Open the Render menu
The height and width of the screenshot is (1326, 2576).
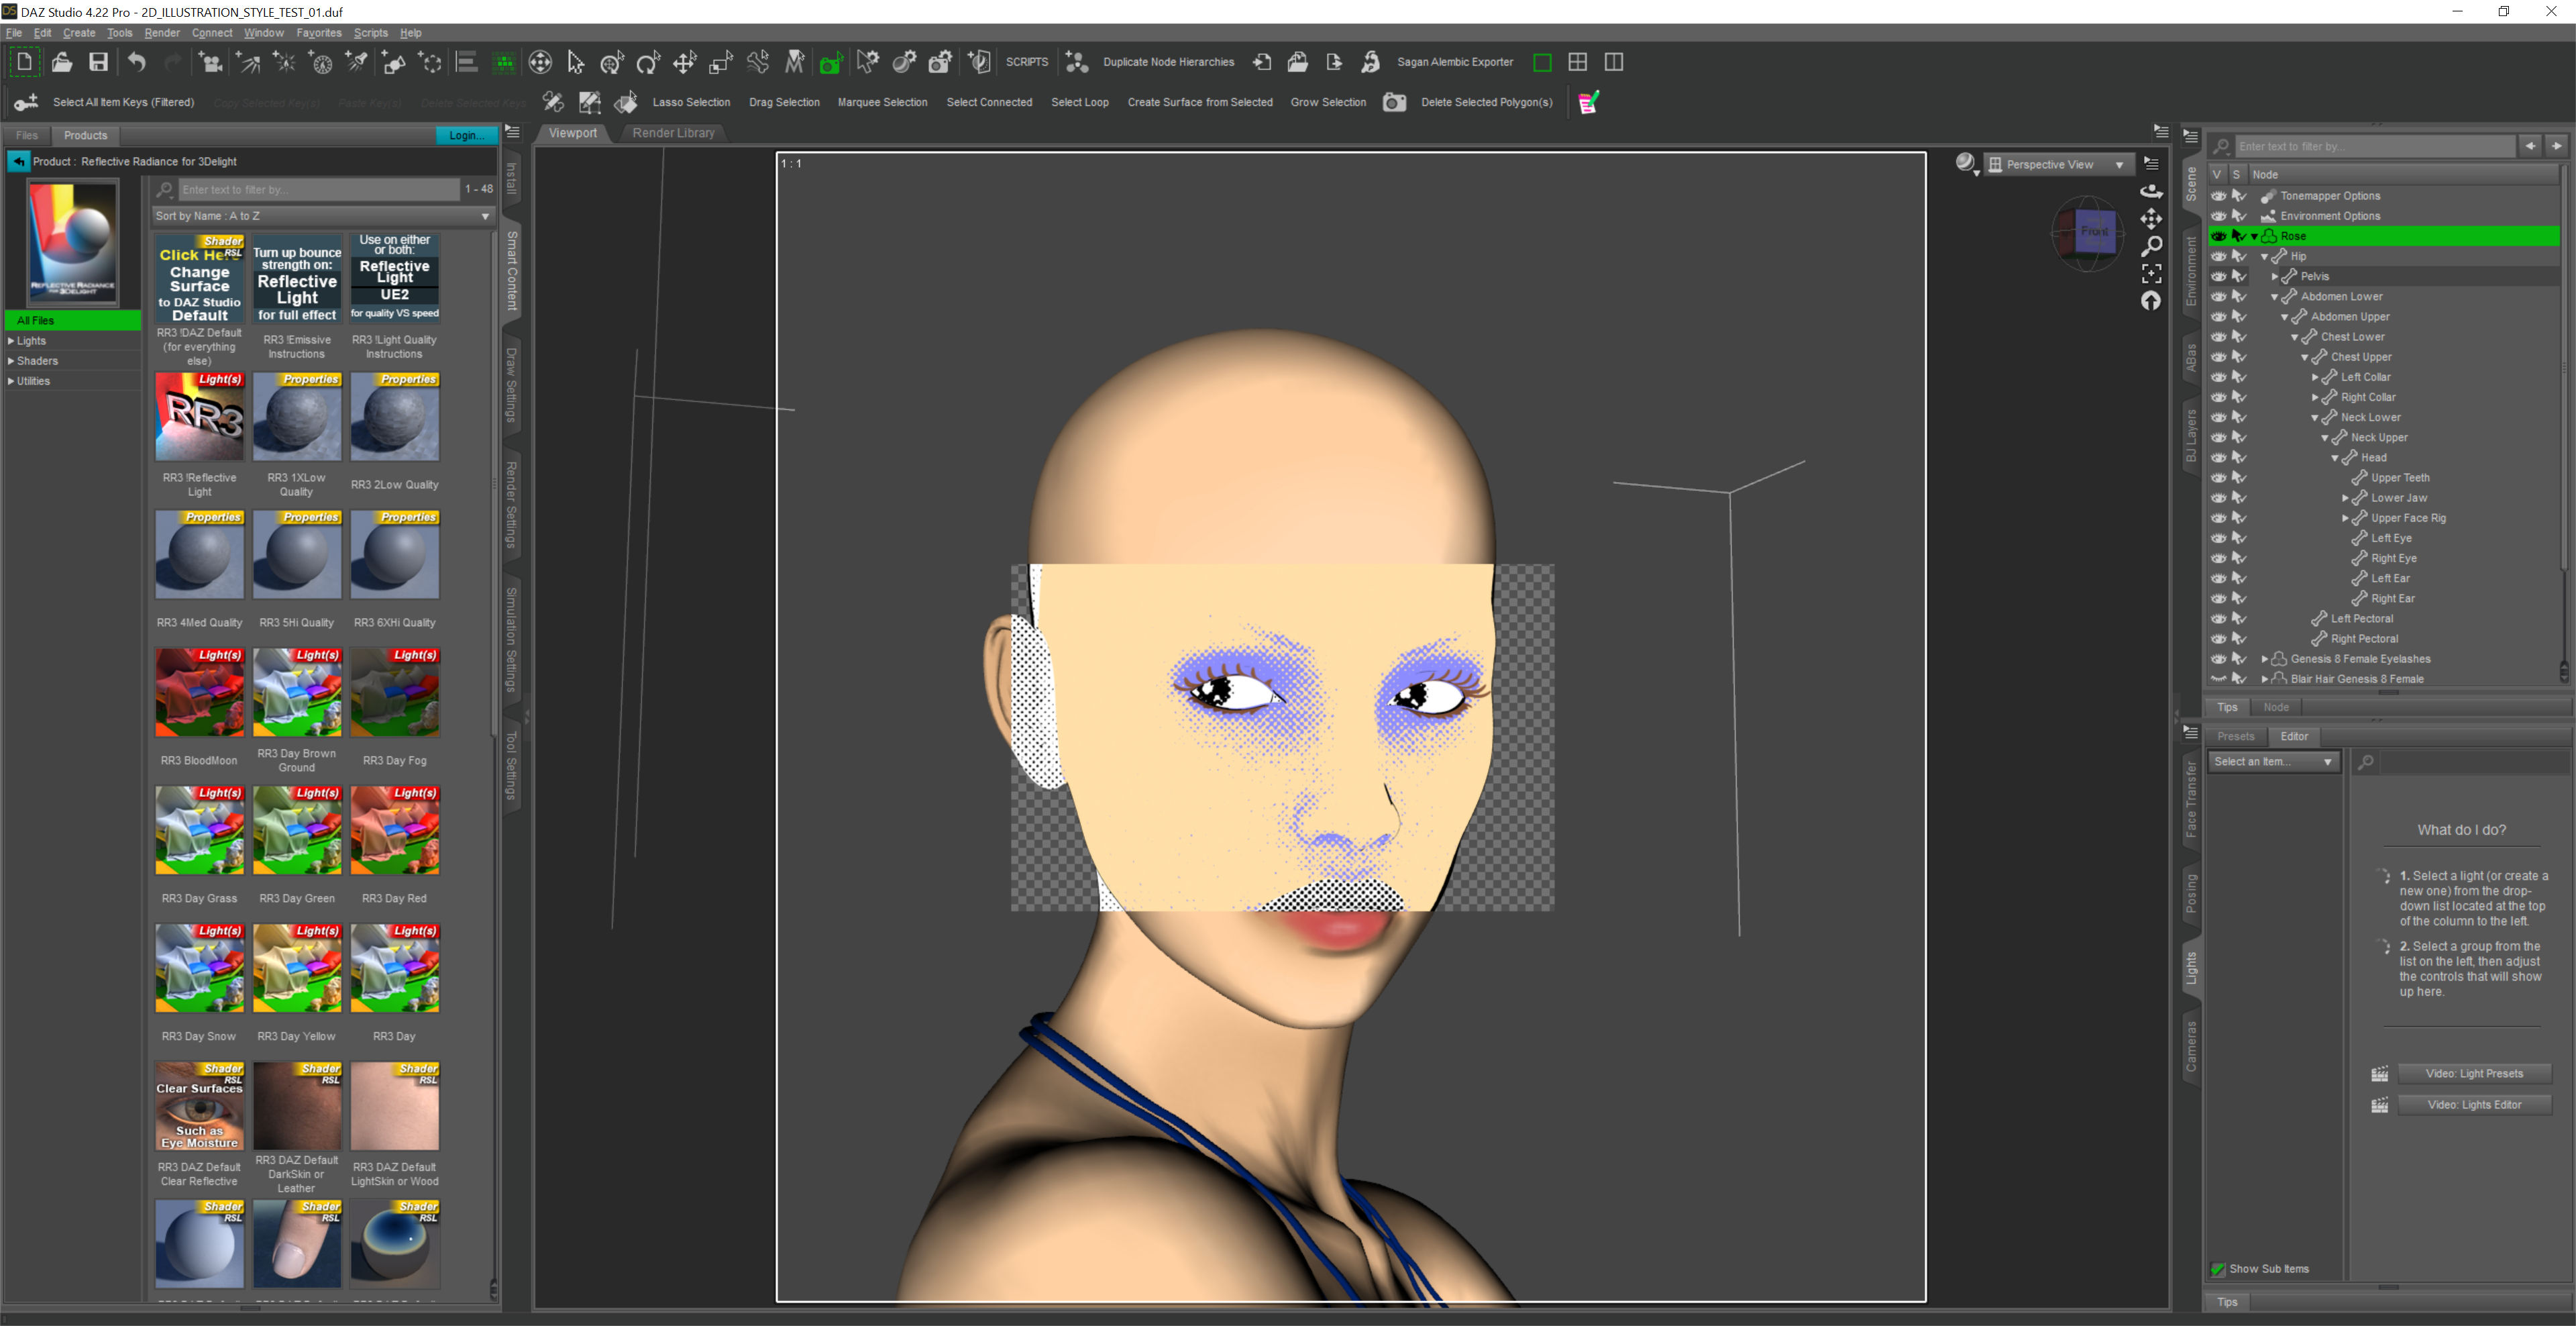pos(162,33)
